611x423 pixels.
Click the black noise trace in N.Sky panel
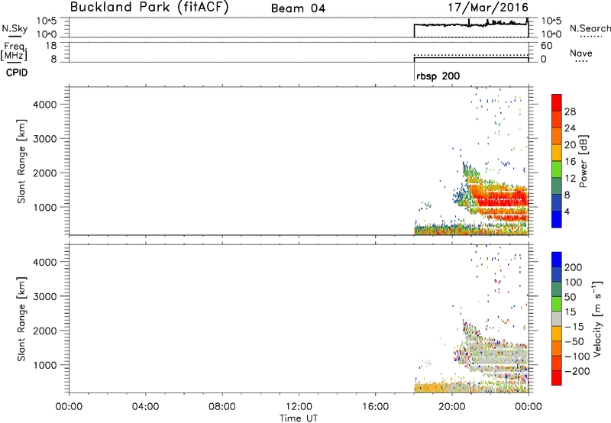tap(470, 25)
